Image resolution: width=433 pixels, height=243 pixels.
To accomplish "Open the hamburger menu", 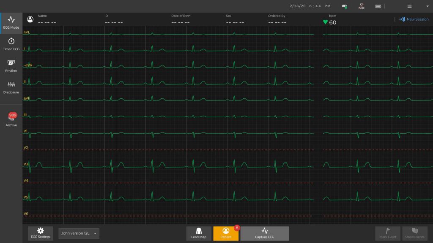I will 409,6.
